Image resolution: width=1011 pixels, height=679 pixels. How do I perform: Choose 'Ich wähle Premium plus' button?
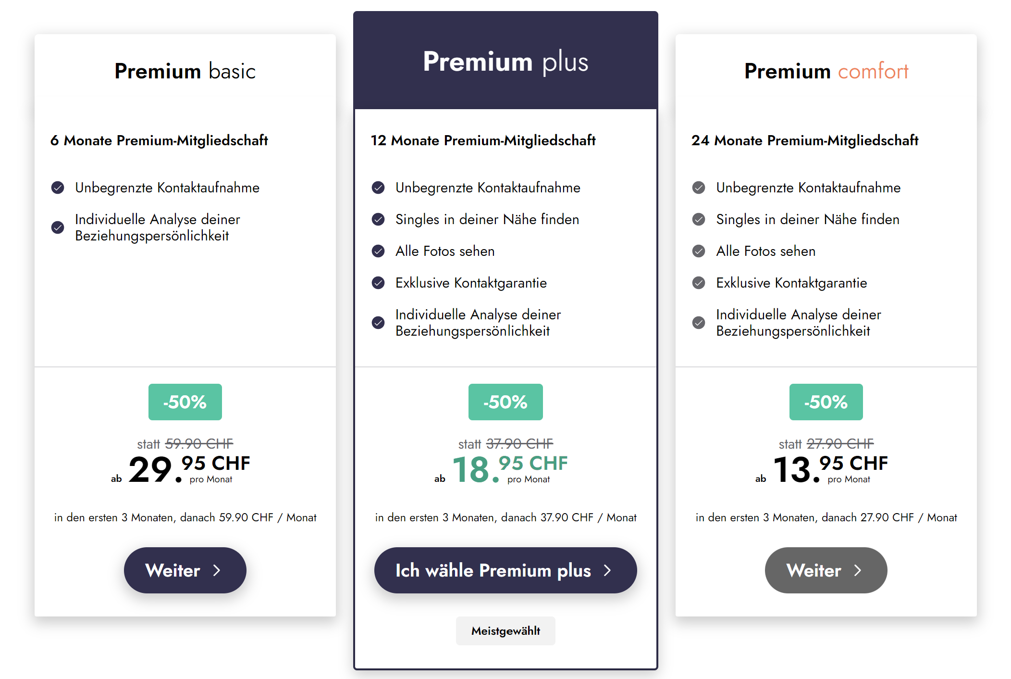tap(505, 570)
